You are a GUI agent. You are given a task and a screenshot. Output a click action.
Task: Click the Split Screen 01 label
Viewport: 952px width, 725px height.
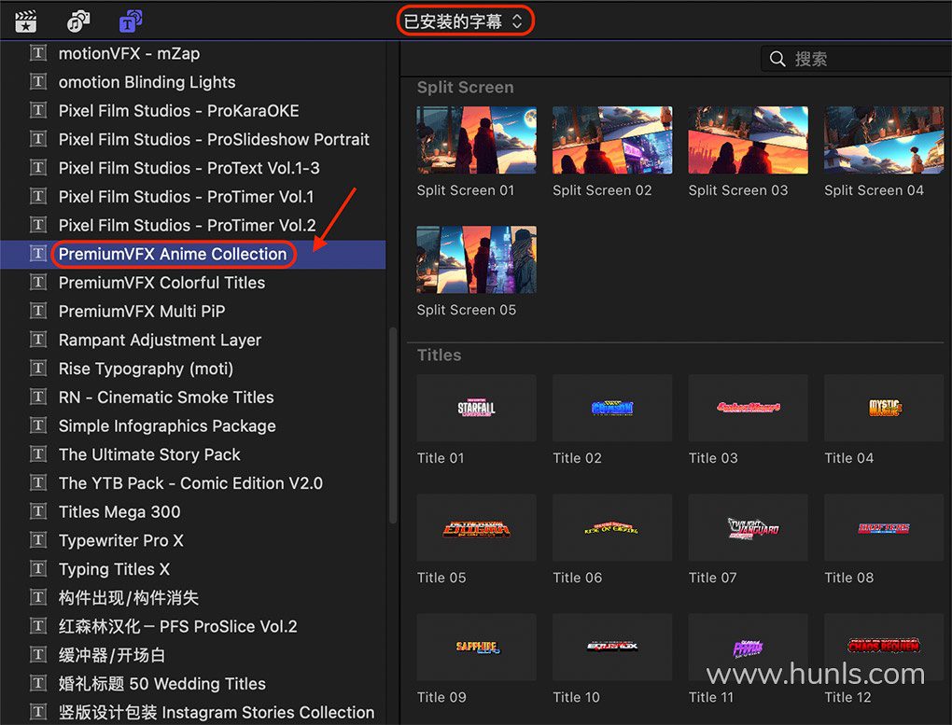[x=466, y=190]
